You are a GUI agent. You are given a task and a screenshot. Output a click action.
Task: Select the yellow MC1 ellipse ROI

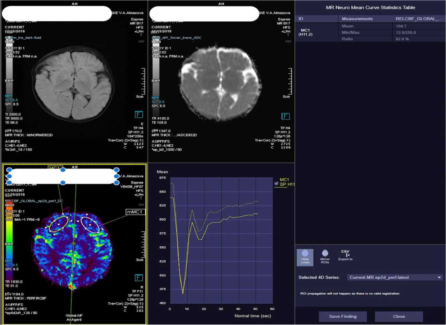coord(59,224)
